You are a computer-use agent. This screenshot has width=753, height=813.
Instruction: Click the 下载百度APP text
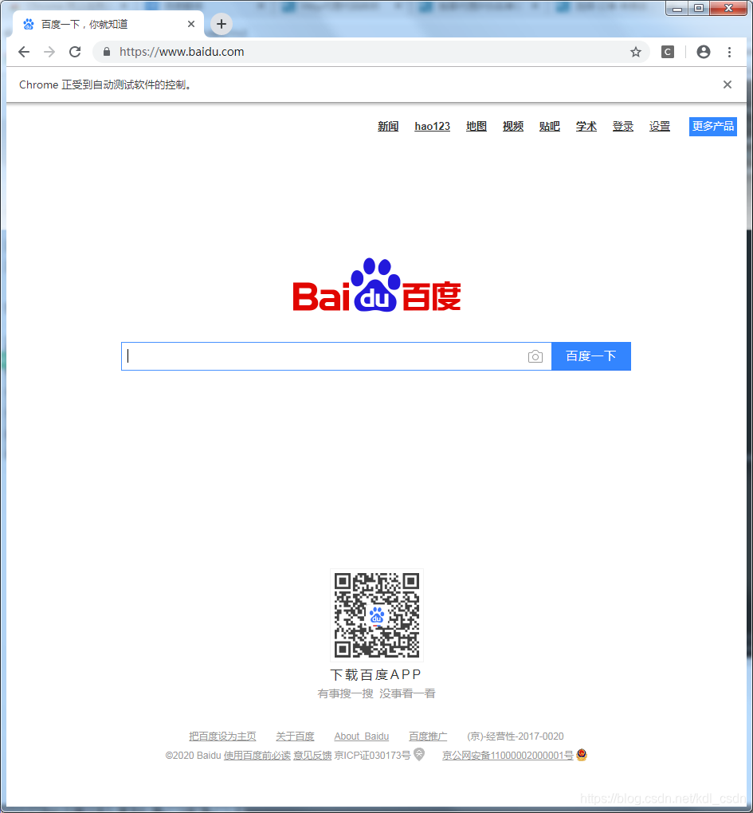pyautogui.click(x=376, y=674)
